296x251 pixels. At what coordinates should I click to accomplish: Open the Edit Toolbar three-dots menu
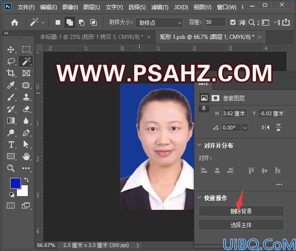click(x=26, y=168)
